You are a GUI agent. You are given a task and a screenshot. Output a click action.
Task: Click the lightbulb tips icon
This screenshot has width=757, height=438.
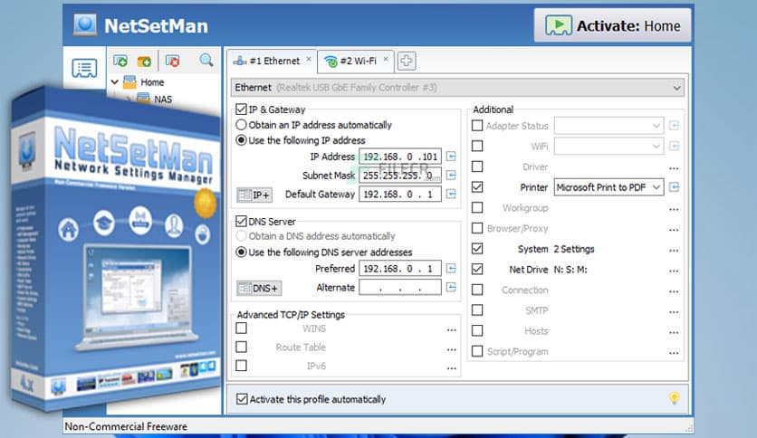point(674,398)
